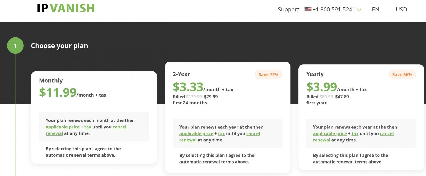Click the step 1 circle indicator
This screenshot has width=426, height=176.
(15, 46)
